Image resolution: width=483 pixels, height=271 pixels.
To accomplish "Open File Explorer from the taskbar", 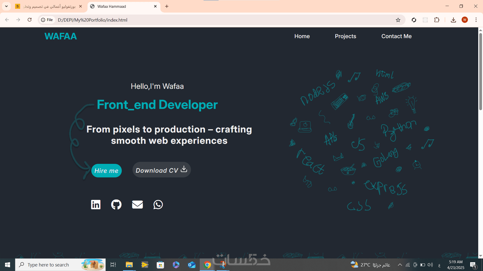I will [129, 265].
